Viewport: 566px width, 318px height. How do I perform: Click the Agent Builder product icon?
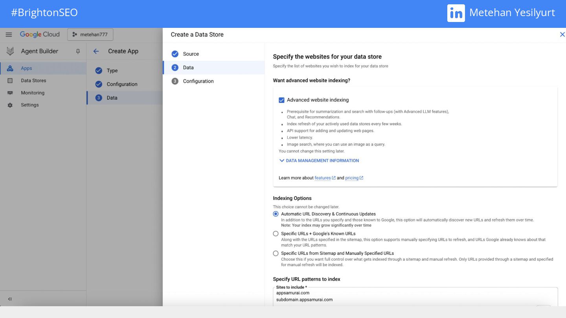pos(10,51)
